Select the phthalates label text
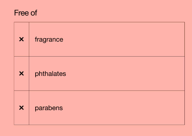The width and height of the screenshot is (192, 136). tap(50, 74)
